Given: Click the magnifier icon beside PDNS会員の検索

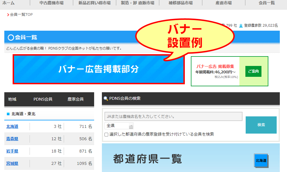Looking at the screenshot, I should click(106, 99).
